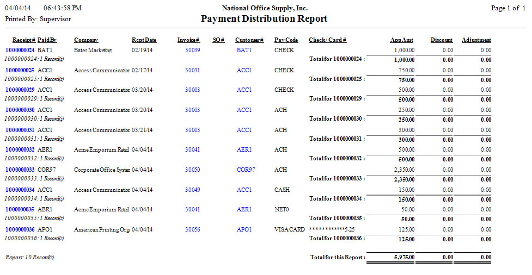The image size is (532, 275).
Task: Open receipt 1000000025 link
Action: [x=20, y=70]
